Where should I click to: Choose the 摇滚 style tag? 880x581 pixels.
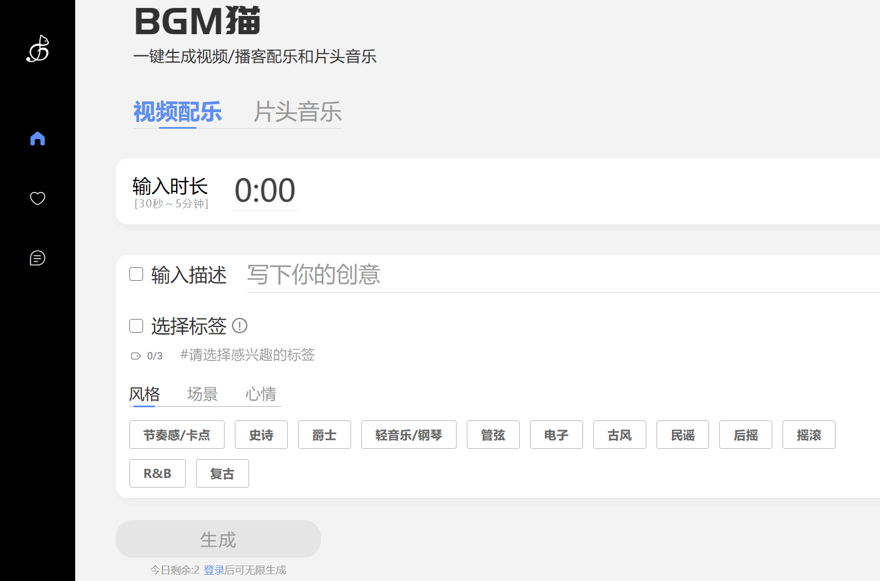point(809,435)
